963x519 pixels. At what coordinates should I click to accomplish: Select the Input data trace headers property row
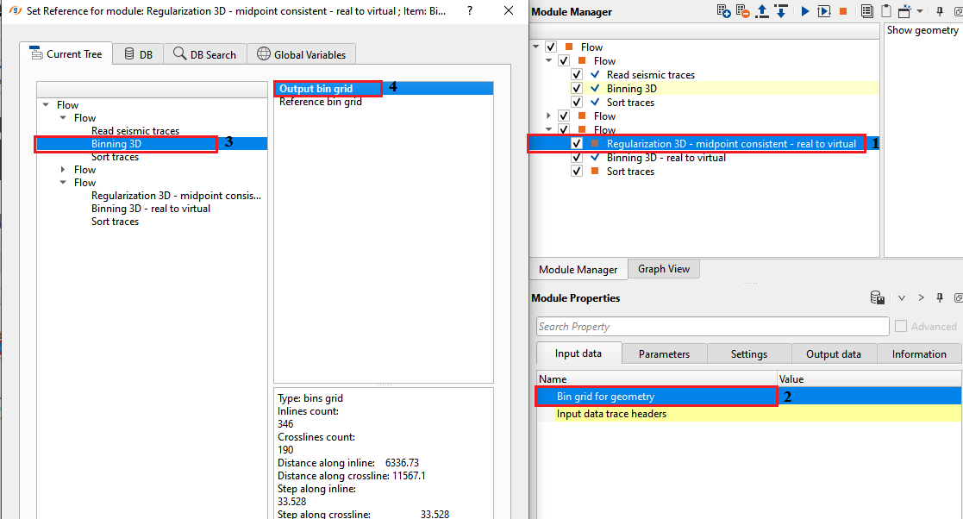click(x=749, y=413)
